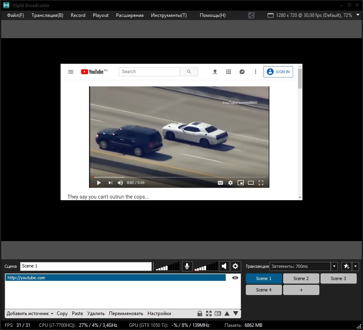Screen dimensions: 363x330
Task: Click the YouTube logo
Action: (x=94, y=72)
